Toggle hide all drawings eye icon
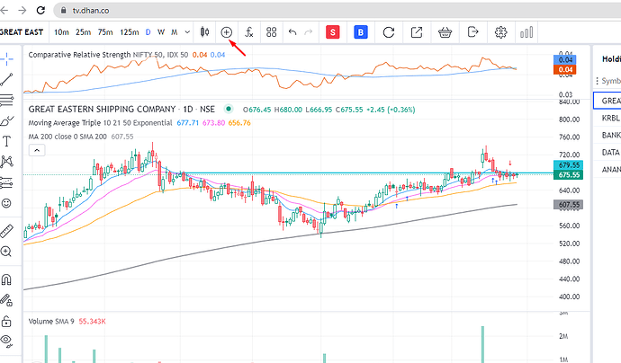This screenshot has height=363, width=621. click(6, 341)
